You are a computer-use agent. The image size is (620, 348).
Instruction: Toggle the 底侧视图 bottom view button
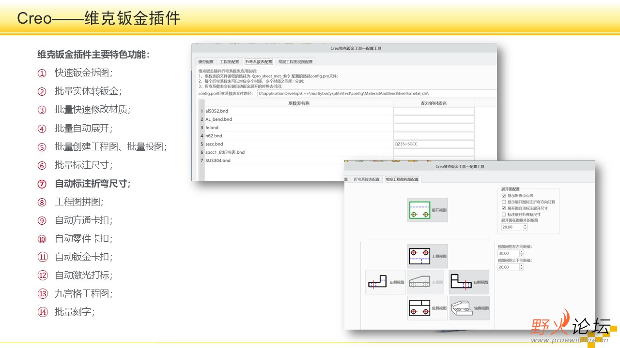pos(427,308)
